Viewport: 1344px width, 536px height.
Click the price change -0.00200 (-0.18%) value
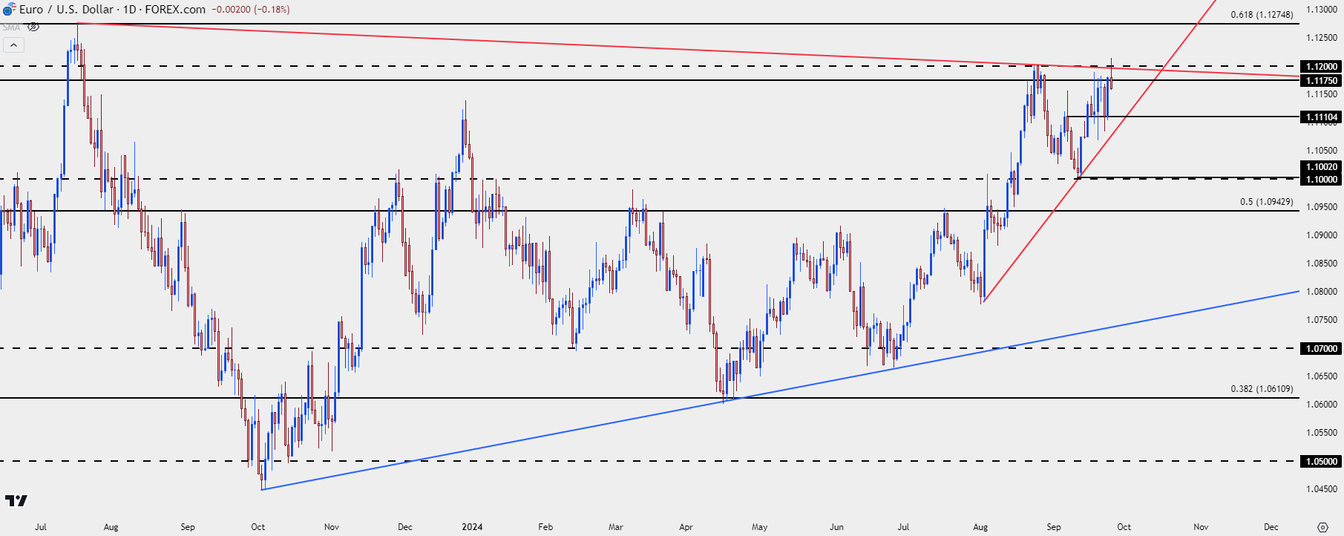click(x=251, y=10)
